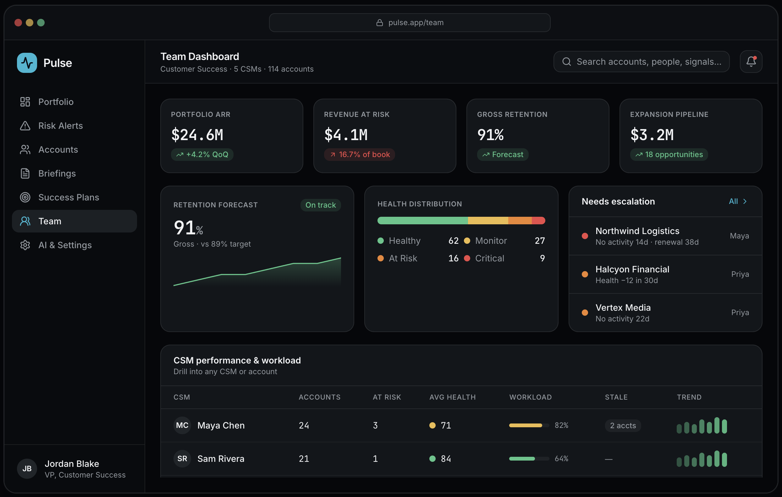Click Maya Chen's trend sparkline

coord(702,425)
